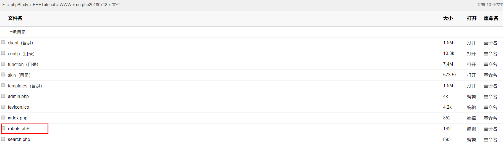This screenshot has width=503, height=166.
Task: Click 打开 for the function directory
Action: tap(471, 64)
